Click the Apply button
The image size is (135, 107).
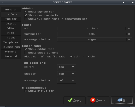(x=75, y=100)
